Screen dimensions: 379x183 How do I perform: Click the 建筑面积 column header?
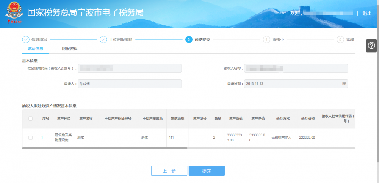pyautogui.click(x=177, y=119)
